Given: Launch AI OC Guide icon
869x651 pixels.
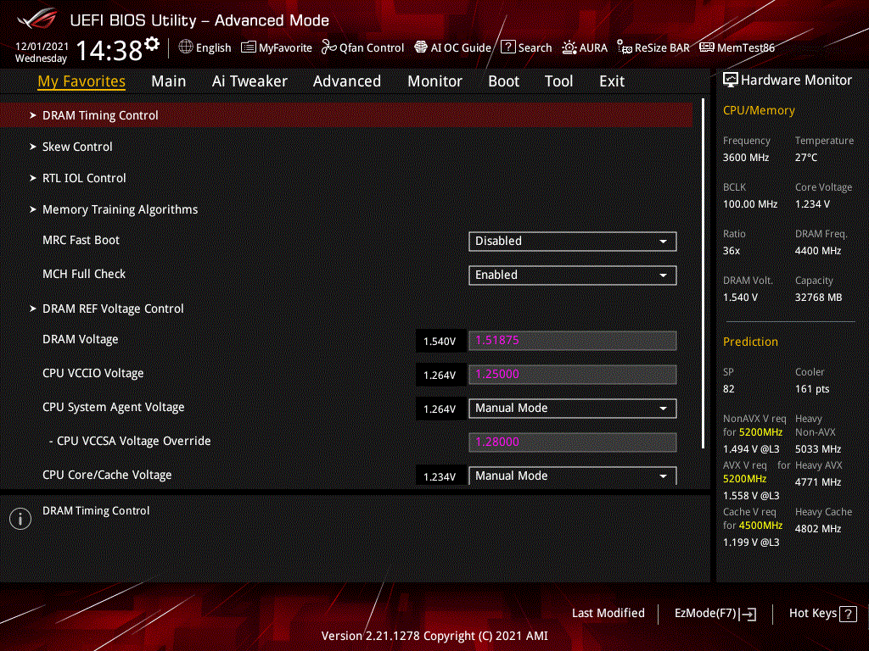Looking at the screenshot, I should pos(421,47).
